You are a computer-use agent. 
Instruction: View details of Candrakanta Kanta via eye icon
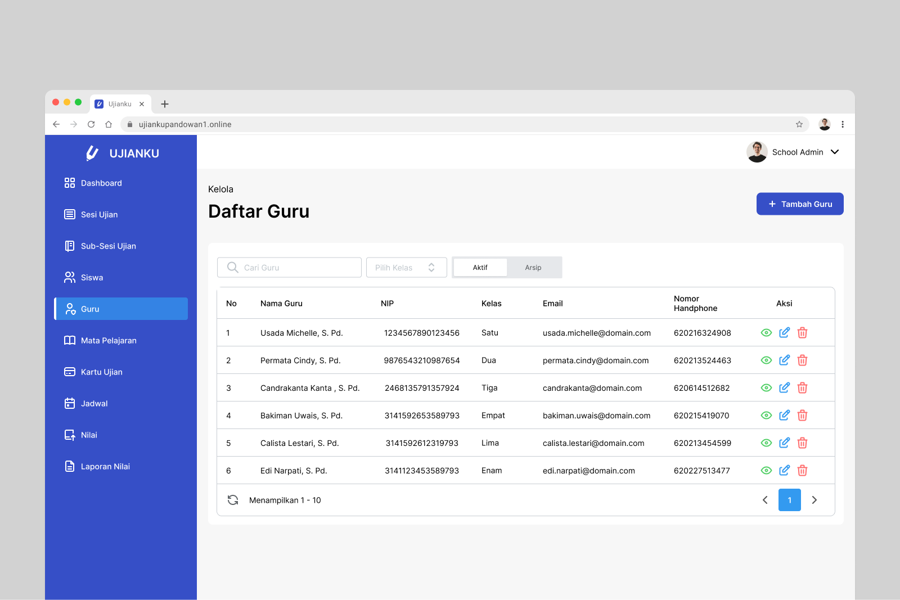point(766,388)
